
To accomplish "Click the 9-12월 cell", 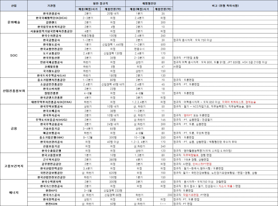I will [88, 138].
